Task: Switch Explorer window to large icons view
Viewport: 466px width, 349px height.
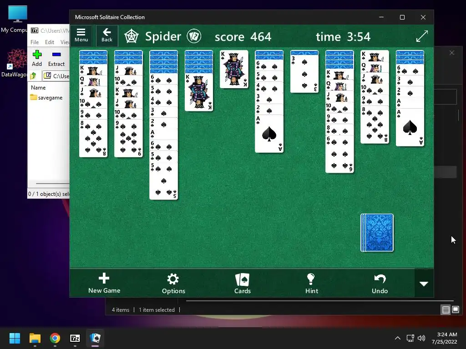Action: (456, 310)
